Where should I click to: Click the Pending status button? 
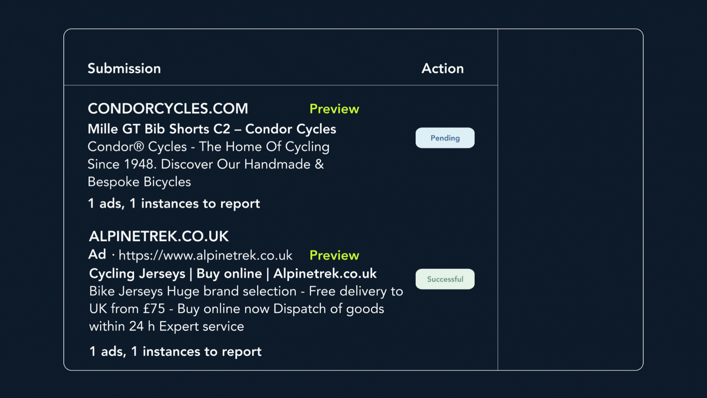pos(445,138)
